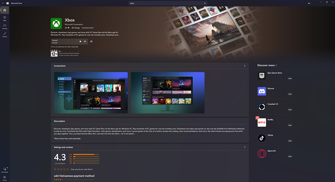
Task: Click the Free button for Opera GX
Action: (x=290, y=157)
